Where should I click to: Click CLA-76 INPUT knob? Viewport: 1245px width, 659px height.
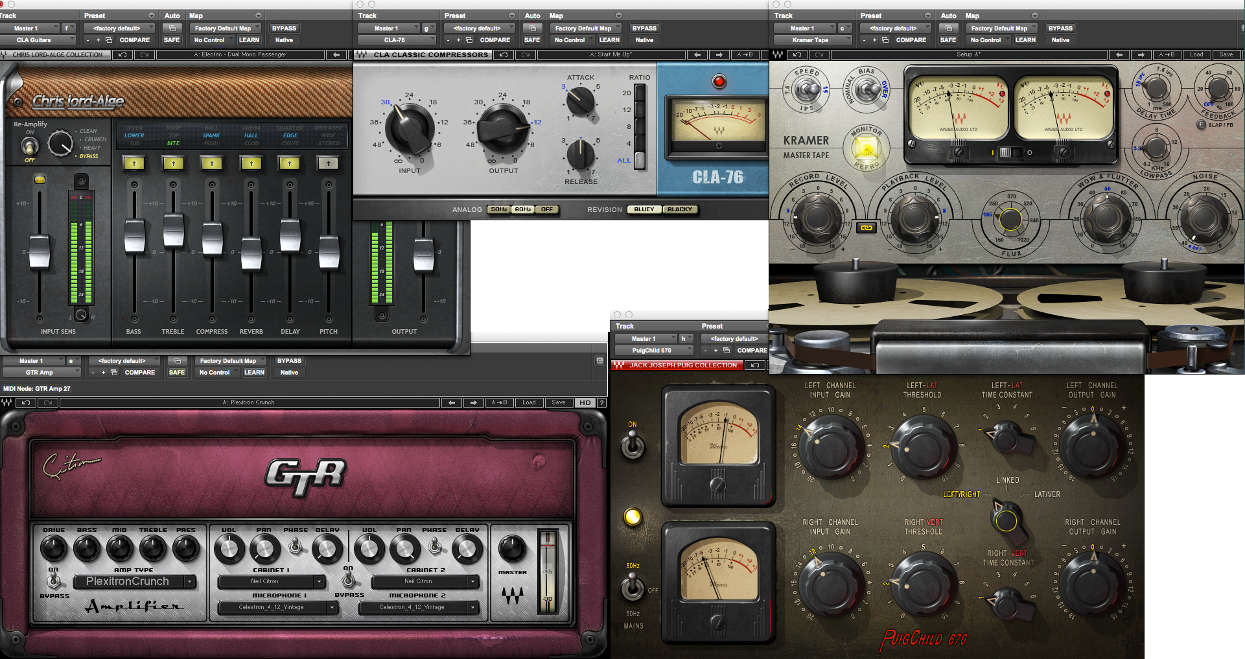pyautogui.click(x=410, y=129)
